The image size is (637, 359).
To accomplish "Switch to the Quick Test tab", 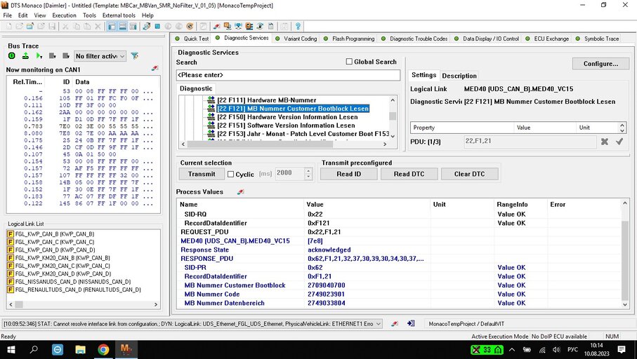I will click(192, 39).
